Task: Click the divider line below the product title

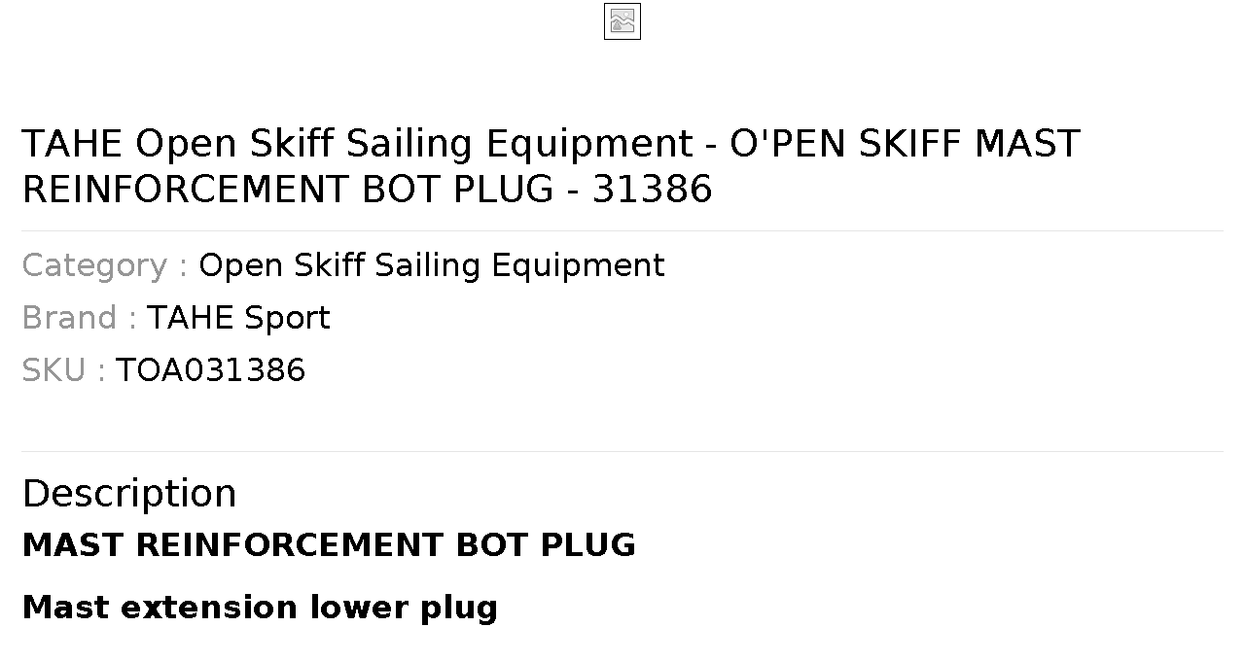Action: click(x=622, y=230)
